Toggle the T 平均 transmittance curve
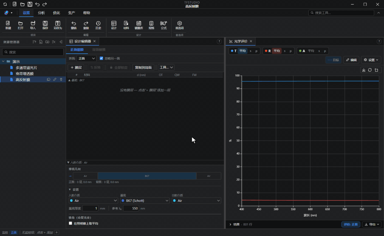This screenshot has width=384, height=236. point(242,51)
